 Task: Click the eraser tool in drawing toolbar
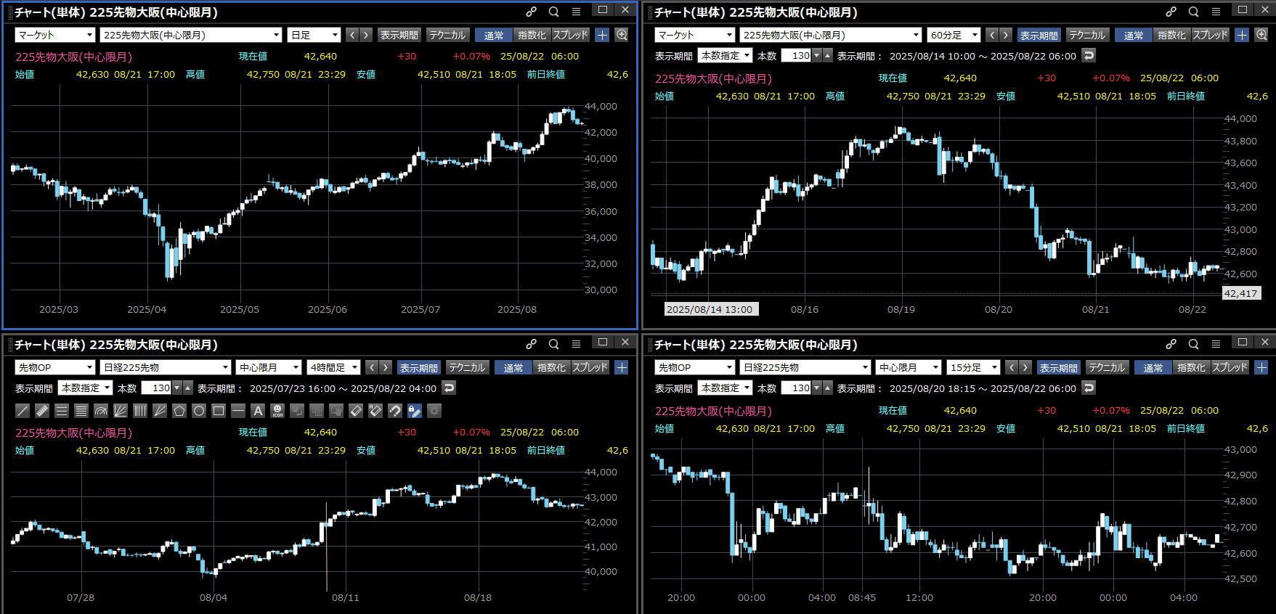(x=355, y=411)
